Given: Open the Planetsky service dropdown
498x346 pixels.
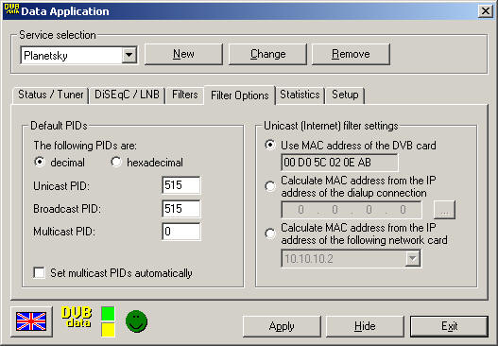Looking at the screenshot, I should tap(129, 55).
